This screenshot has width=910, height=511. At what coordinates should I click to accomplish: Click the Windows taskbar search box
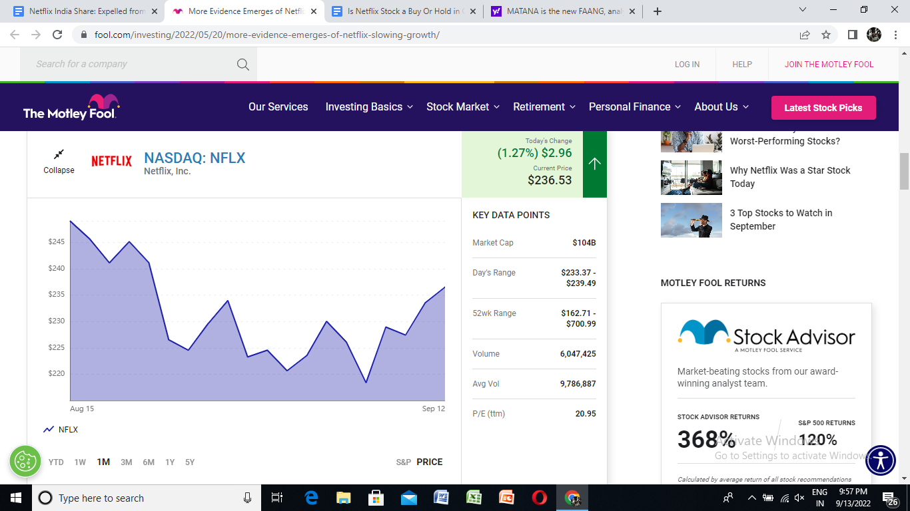click(147, 498)
